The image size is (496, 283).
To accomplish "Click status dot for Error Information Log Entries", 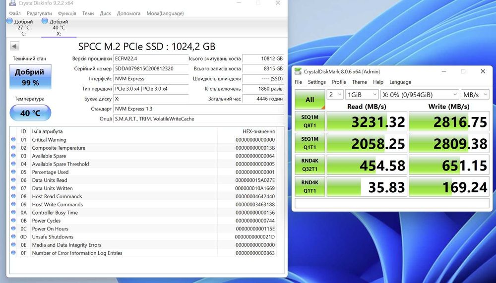I will [x=13, y=253].
